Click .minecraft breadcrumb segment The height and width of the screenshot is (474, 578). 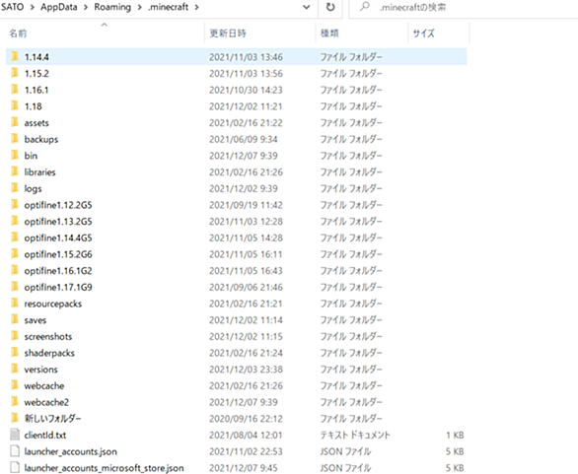click(168, 7)
